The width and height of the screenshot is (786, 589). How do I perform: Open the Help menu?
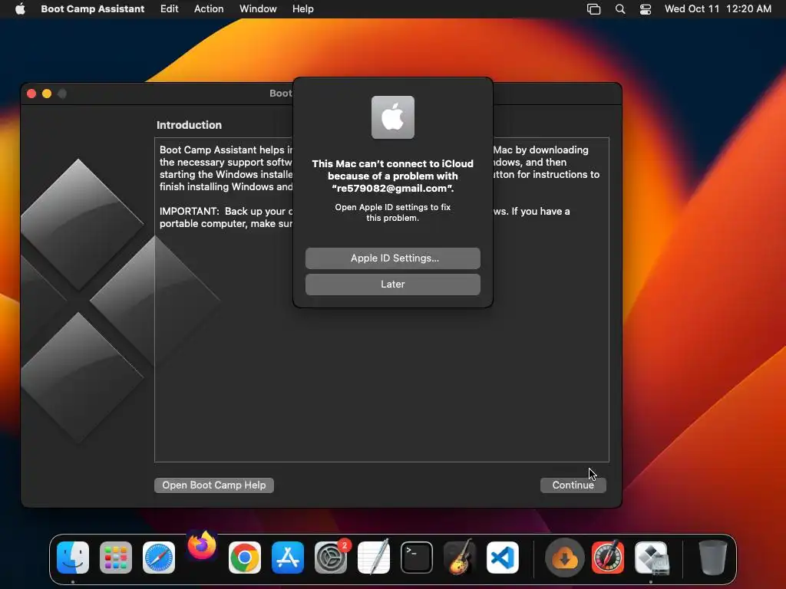pos(303,8)
